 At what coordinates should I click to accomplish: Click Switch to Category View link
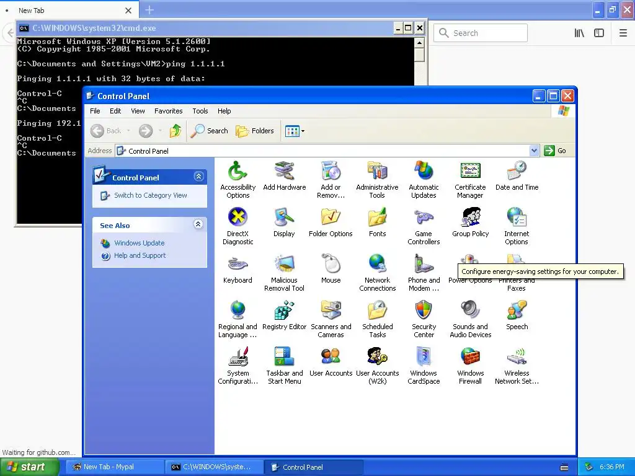pyautogui.click(x=150, y=195)
